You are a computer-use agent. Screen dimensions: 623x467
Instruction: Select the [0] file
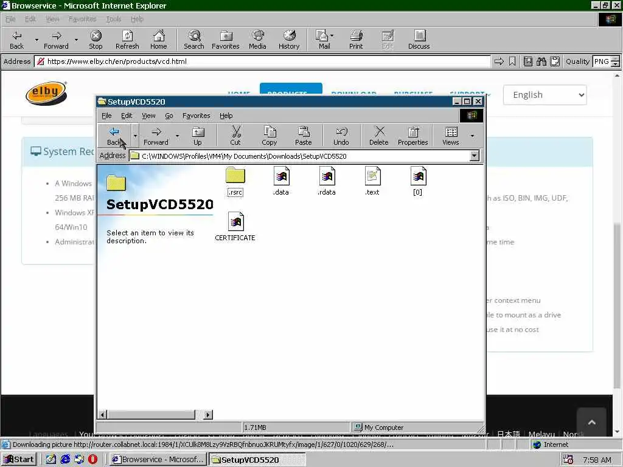pos(418,182)
